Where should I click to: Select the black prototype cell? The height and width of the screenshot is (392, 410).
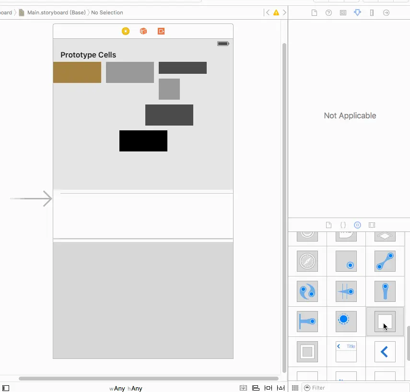(143, 141)
